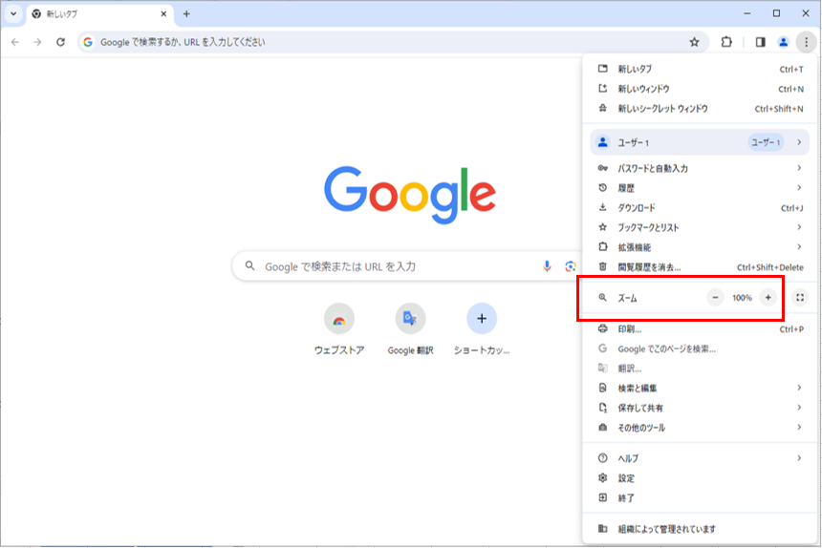Start voice search with microphone icon
822x548 pixels.
pos(547,266)
